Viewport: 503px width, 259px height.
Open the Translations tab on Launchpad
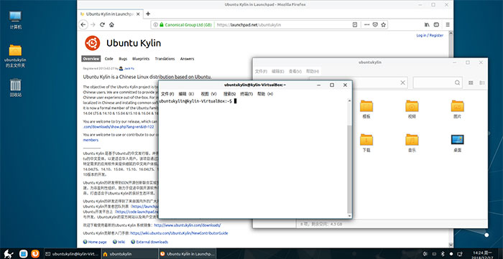[165, 59]
